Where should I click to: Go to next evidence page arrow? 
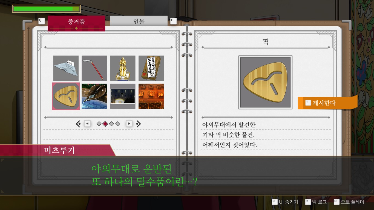tap(129, 124)
